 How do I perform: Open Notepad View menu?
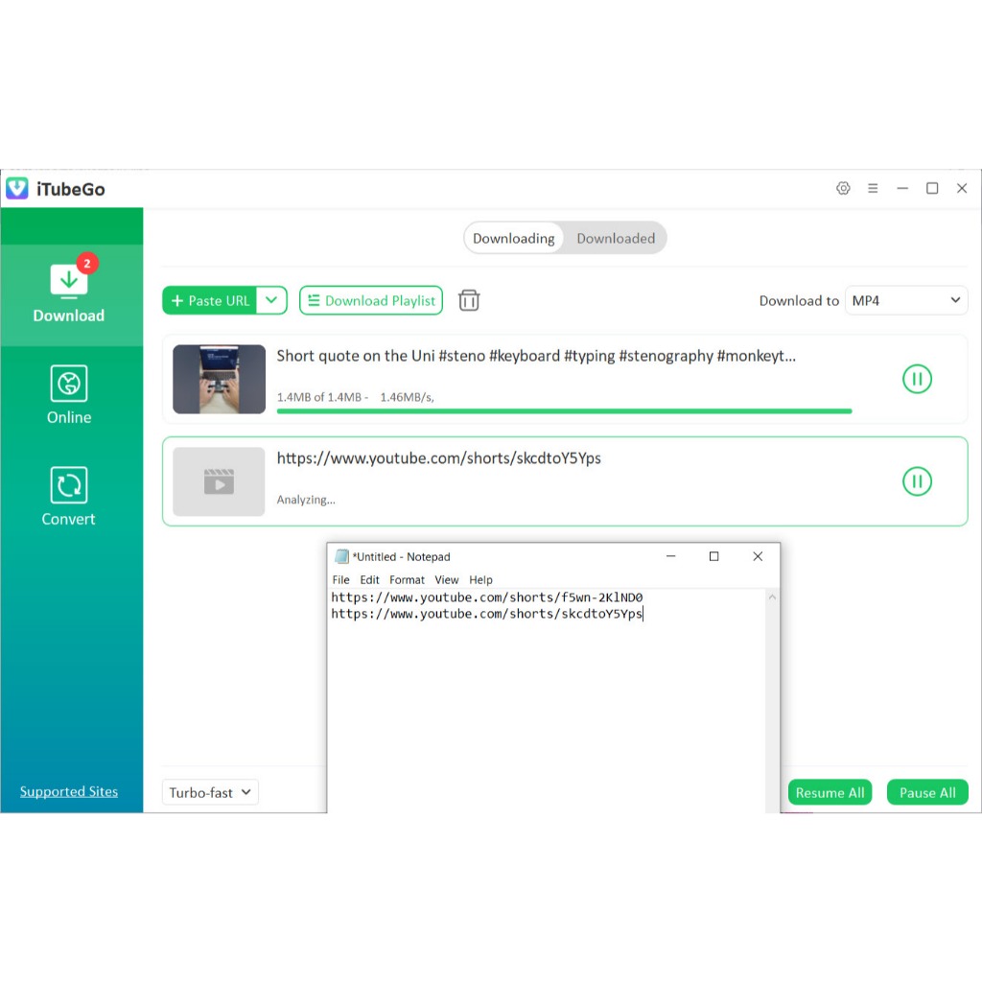click(x=447, y=580)
